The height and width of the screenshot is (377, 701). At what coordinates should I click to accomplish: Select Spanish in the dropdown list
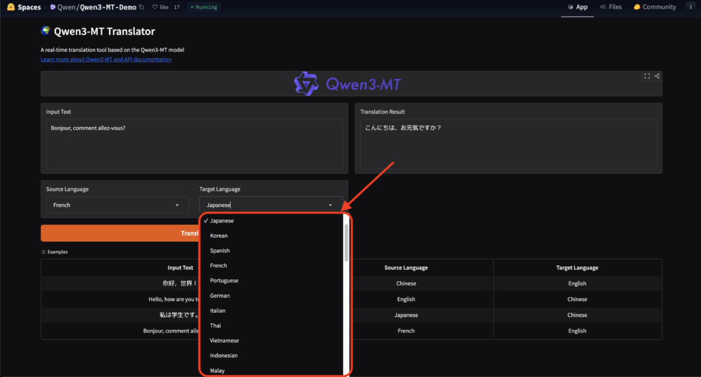point(272,251)
